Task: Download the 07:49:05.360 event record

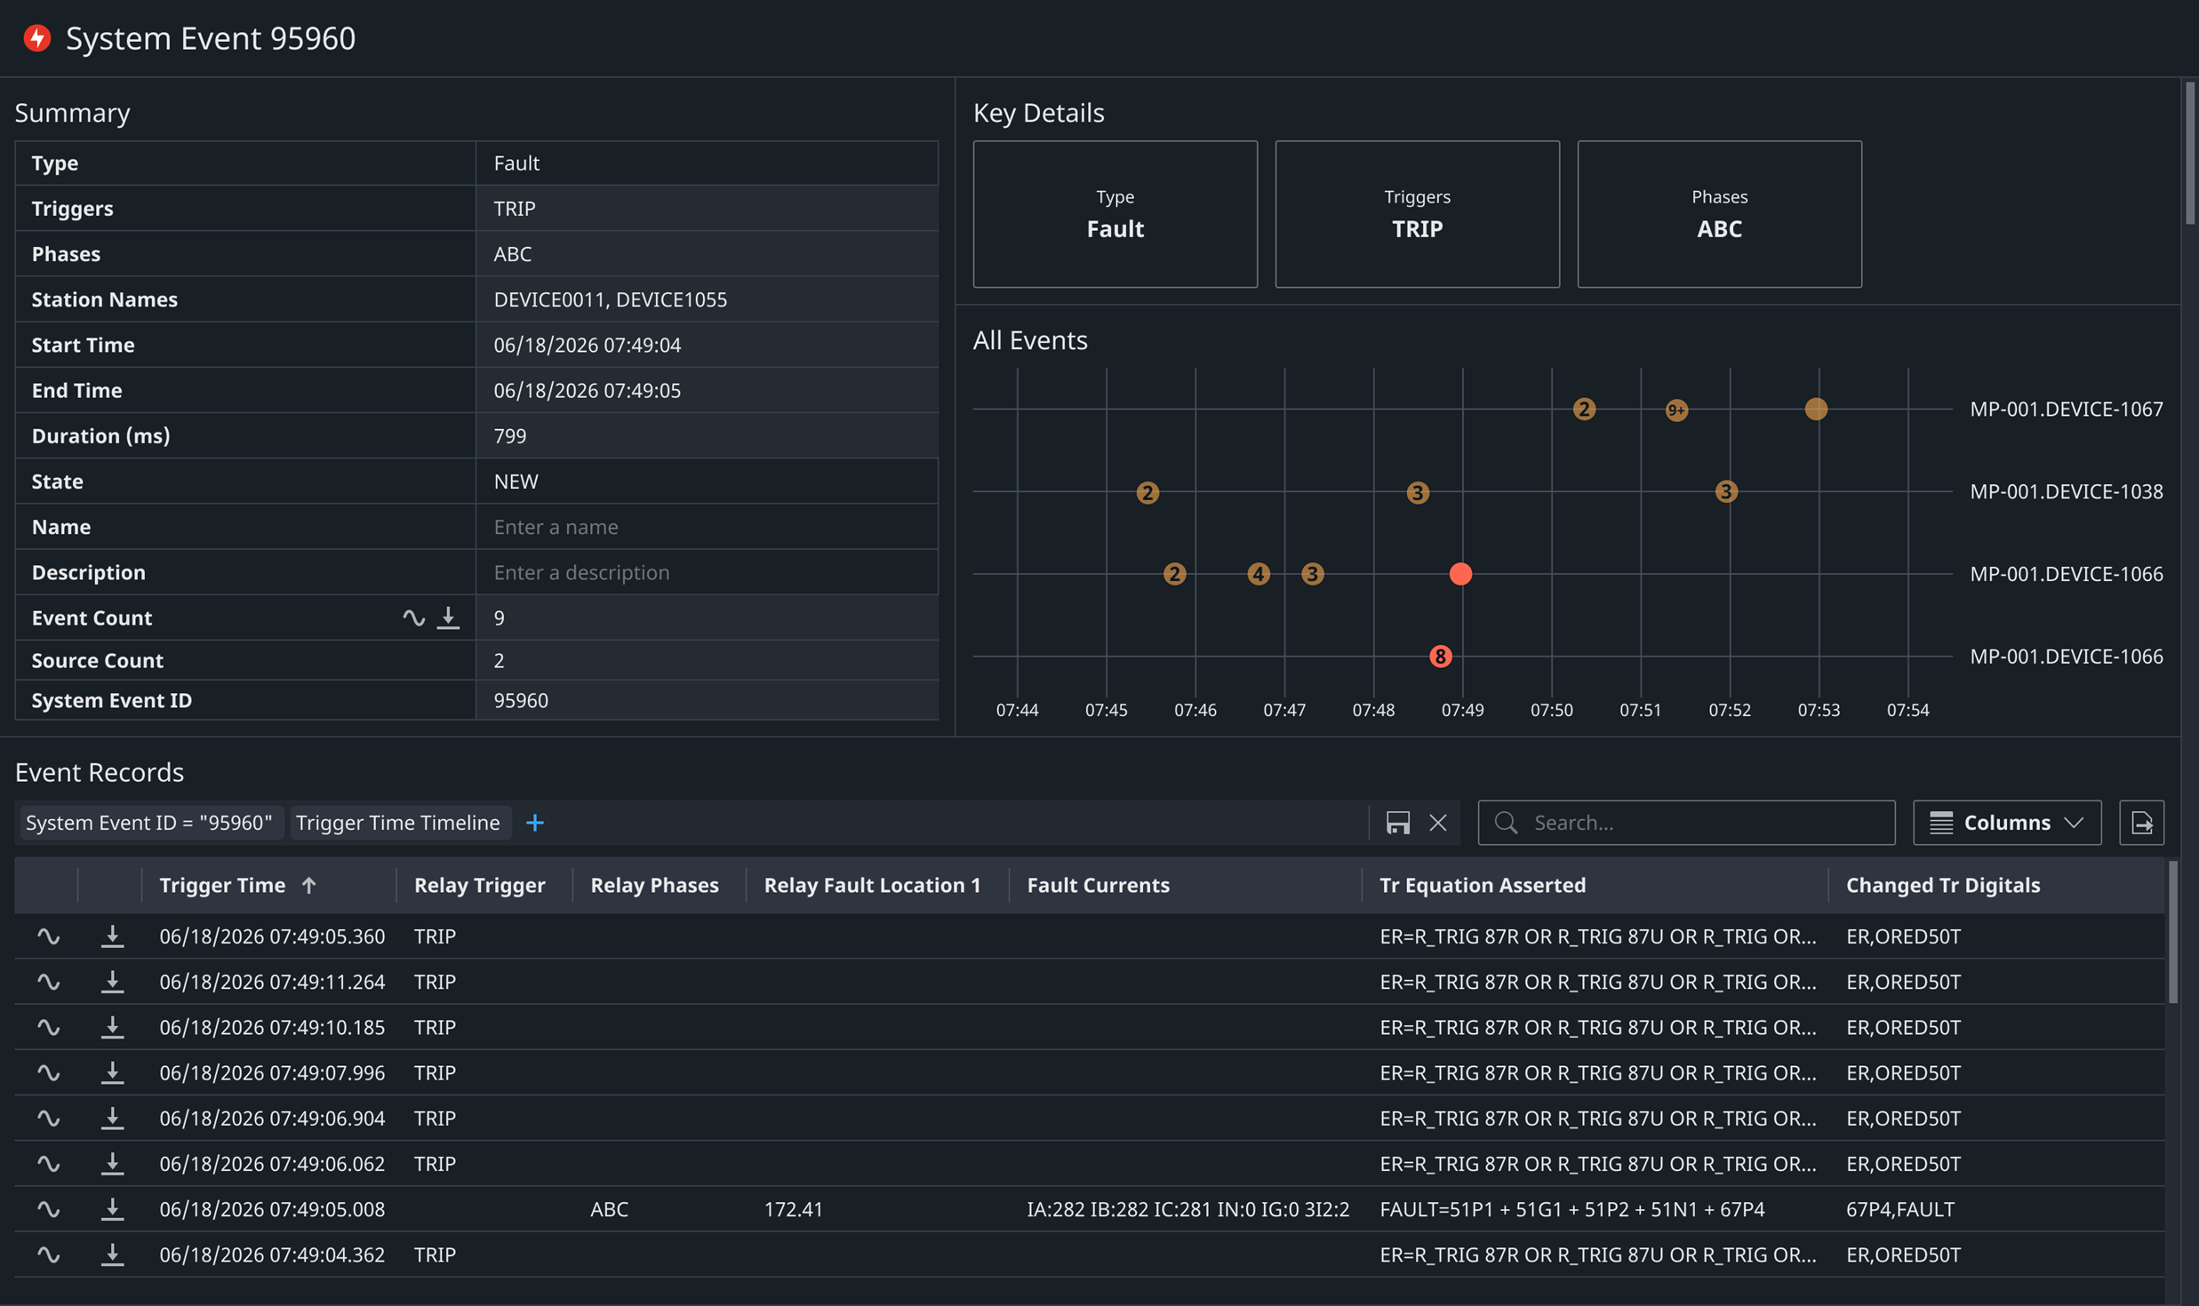Action: tap(112, 936)
